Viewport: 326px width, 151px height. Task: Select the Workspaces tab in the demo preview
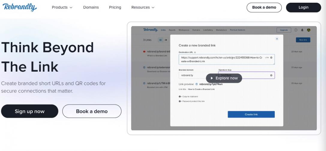[184, 30]
